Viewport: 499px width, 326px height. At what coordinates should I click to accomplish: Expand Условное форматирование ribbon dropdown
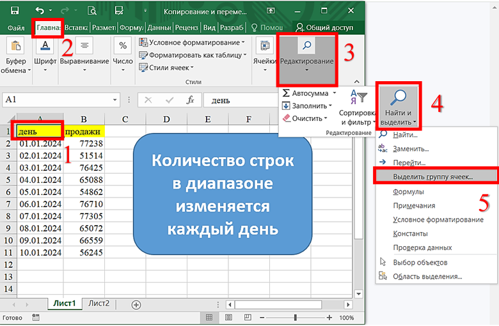coord(243,42)
